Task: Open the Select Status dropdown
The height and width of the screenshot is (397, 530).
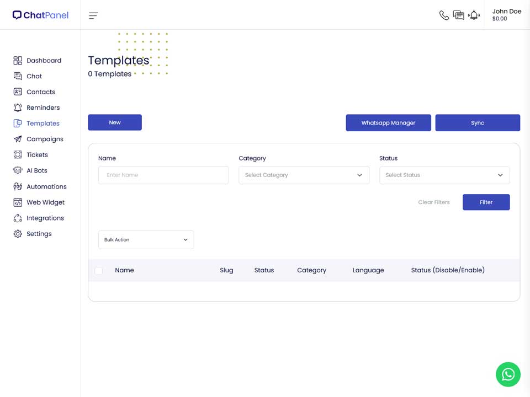Action: (444, 175)
